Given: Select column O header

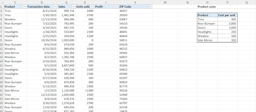Looking at the screenshot, I should click(207, 2).
